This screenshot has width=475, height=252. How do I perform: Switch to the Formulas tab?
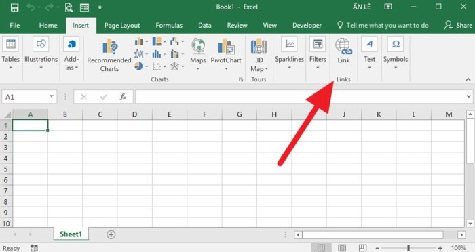pyautogui.click(x=169, y=26)
